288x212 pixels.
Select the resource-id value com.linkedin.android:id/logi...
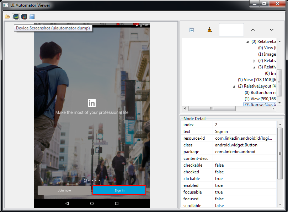point(245,138)
